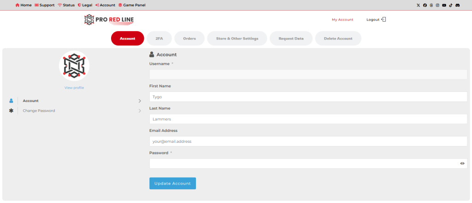Viewport: 472px width, 203px height.
Task: Visit the Facebook page icon
Action: 425,5
